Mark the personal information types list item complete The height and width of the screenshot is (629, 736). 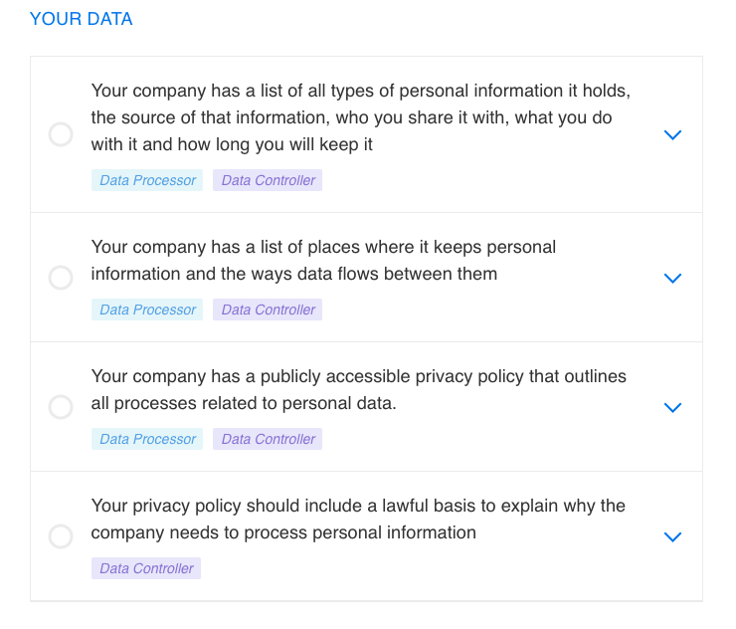point(61,134)
